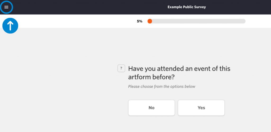The height and width of the screenshot is (132, 271).
Task: Choose the No answer button
Action: point(151,108)
